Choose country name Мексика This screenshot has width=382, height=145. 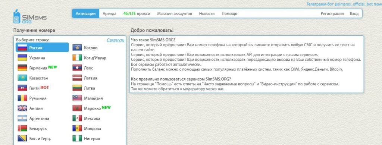(x=92, y=119)
